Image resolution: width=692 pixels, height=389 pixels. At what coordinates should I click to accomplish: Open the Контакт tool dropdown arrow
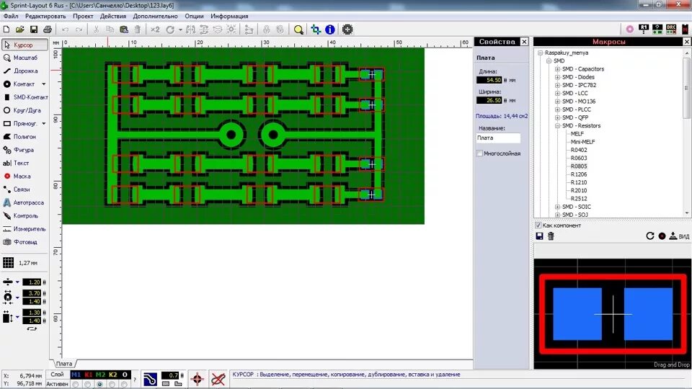44,84
